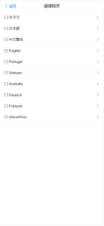Open the chevron on the ประเทศไทย row
104x226 pixels.
tap(98, 117)
